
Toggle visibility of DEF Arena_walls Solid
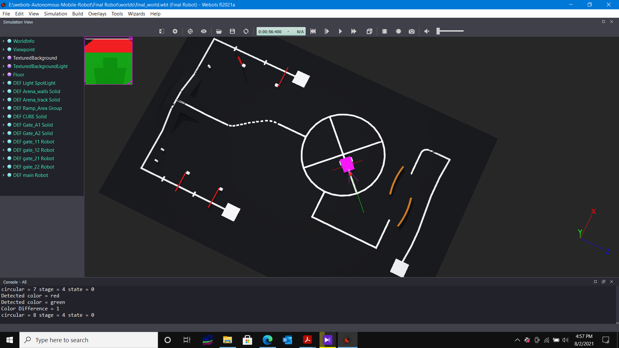tap(10, 92)
